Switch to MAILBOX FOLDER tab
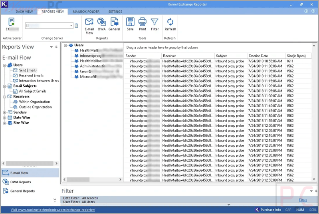319x214 pixels. point(86,12)
